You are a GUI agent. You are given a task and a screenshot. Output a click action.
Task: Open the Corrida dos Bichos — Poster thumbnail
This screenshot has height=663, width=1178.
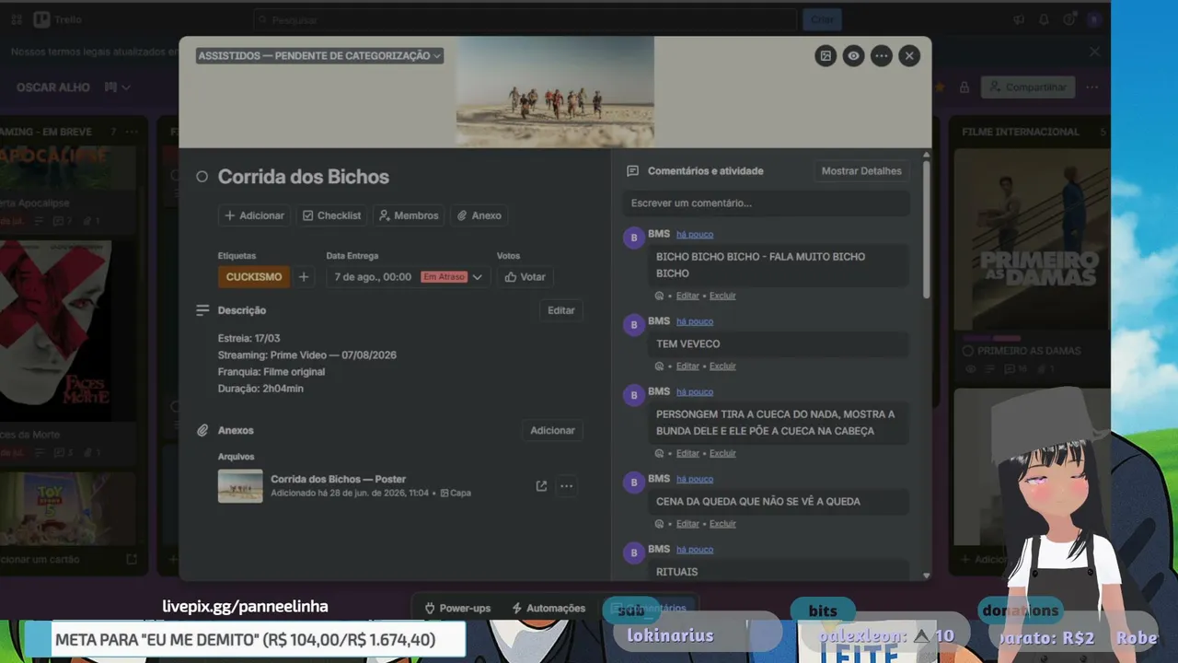point(240,485)
